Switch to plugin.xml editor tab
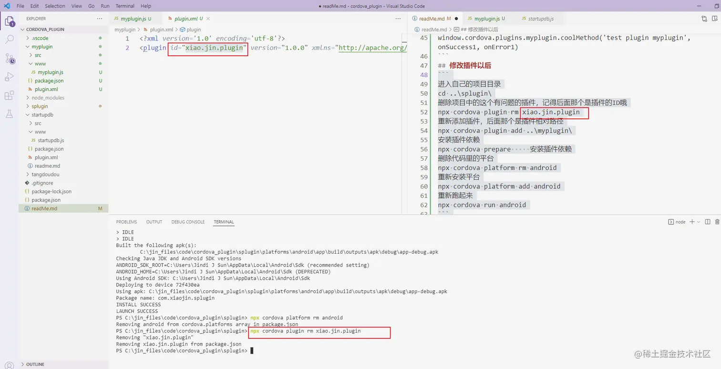721x369 pixels. point(188,19)
